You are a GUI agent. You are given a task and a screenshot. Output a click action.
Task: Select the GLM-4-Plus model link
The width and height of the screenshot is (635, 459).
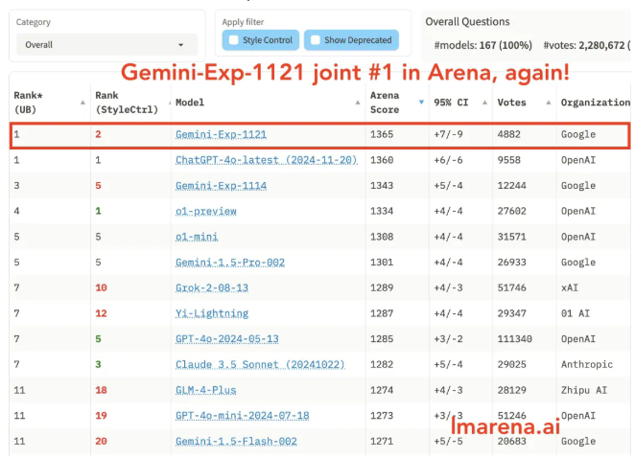(x=205, y=390)
